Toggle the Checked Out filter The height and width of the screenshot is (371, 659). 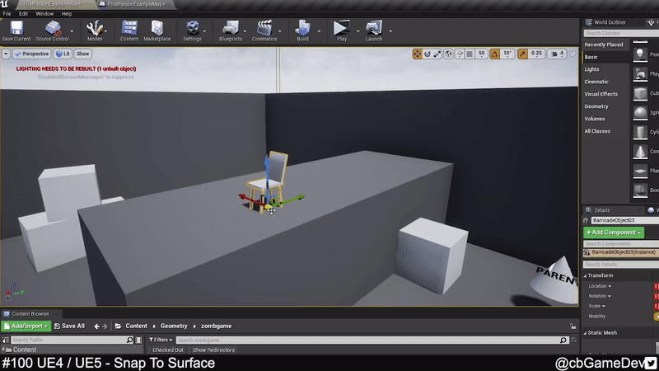[x=168, y=350]
